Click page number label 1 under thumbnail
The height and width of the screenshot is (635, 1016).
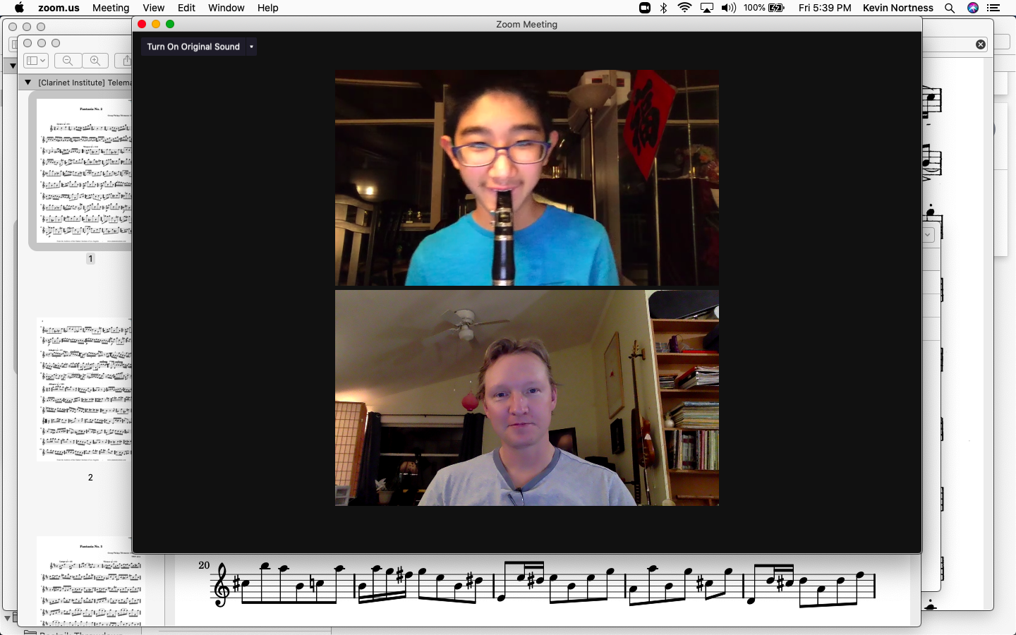coord(90,259)
